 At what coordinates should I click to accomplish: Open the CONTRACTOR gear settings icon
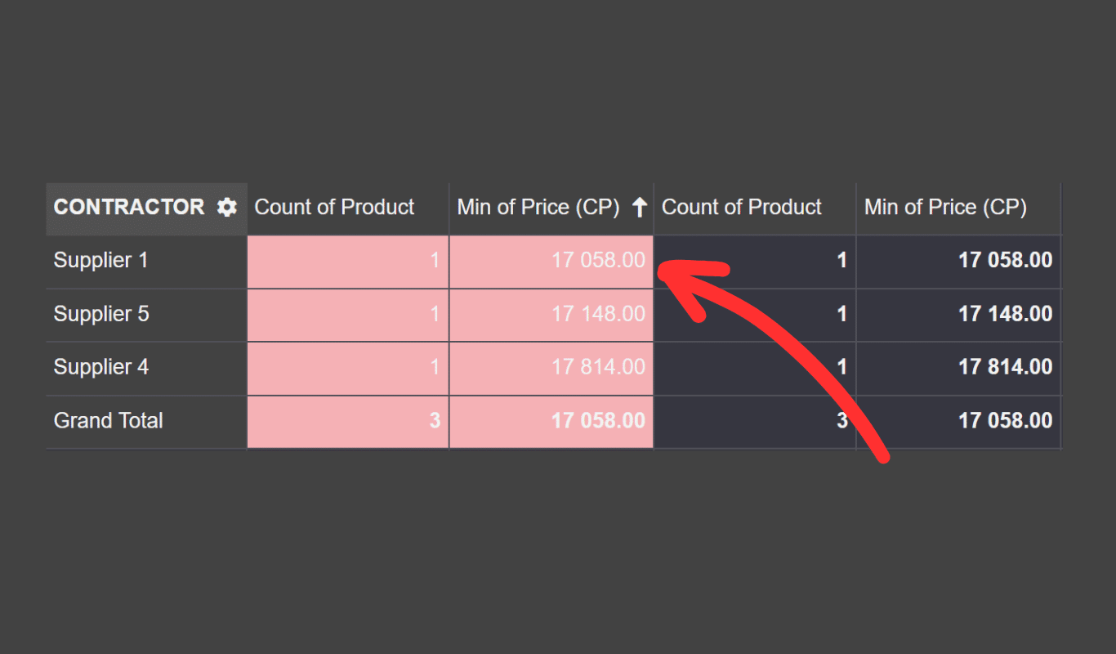[x=226, y=208]
